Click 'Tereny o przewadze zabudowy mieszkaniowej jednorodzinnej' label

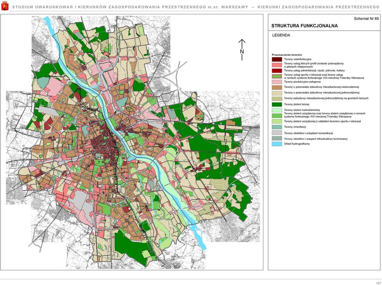click(322, 93)
